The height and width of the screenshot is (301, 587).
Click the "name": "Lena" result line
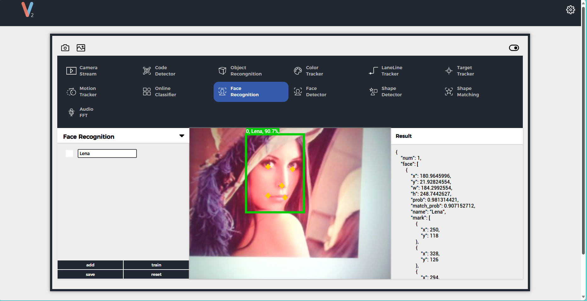428,212
